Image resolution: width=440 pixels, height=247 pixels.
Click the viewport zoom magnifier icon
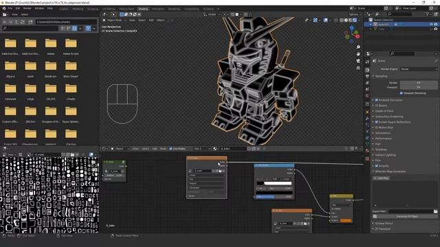pyautogui.click(x=358, y=47)
